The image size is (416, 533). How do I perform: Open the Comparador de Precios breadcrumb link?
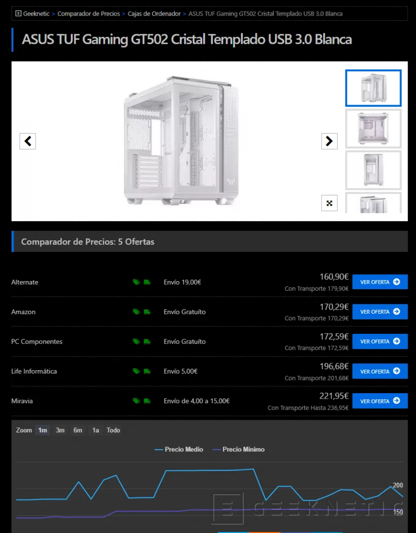point(88,14)
